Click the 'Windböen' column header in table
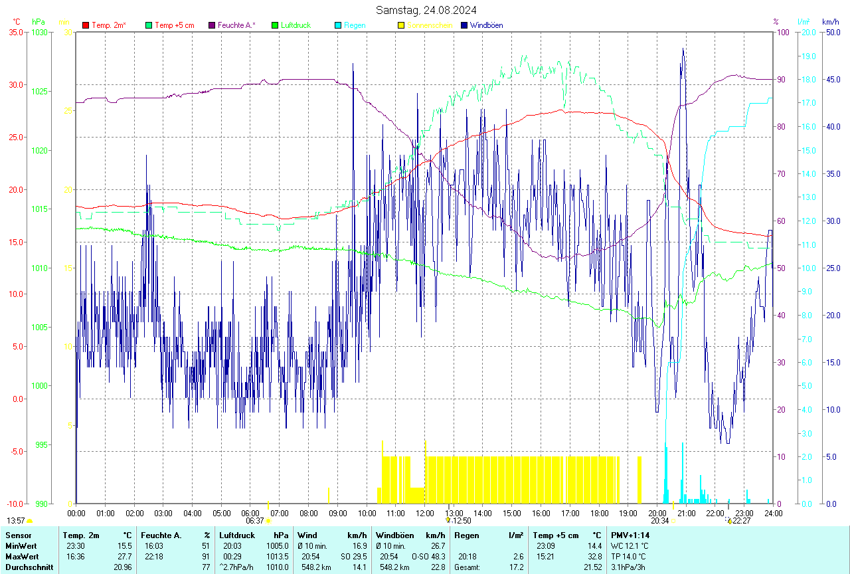This screenshot has height=574, width=850. coord(395,535)
